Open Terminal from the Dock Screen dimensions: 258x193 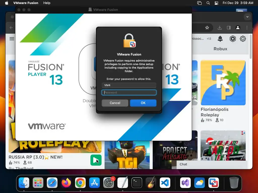point(137,183)
